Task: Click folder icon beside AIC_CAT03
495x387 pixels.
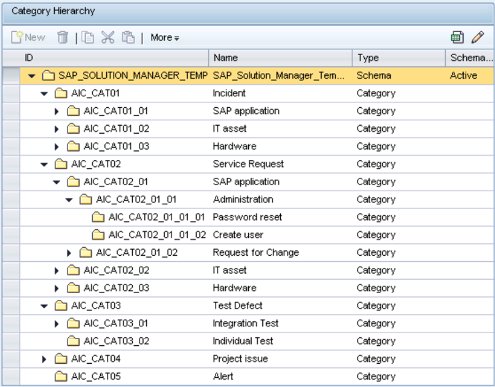Action: pos(61,305)
